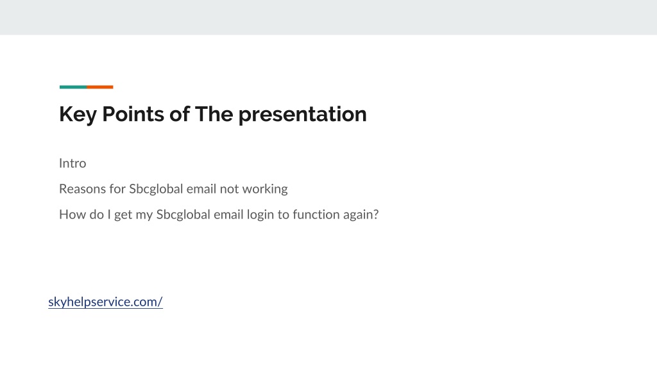The width and height of the screenshot is (657, 369).
Task: Select the 'Intro' bullet line
Action: (x=73, y=163)
